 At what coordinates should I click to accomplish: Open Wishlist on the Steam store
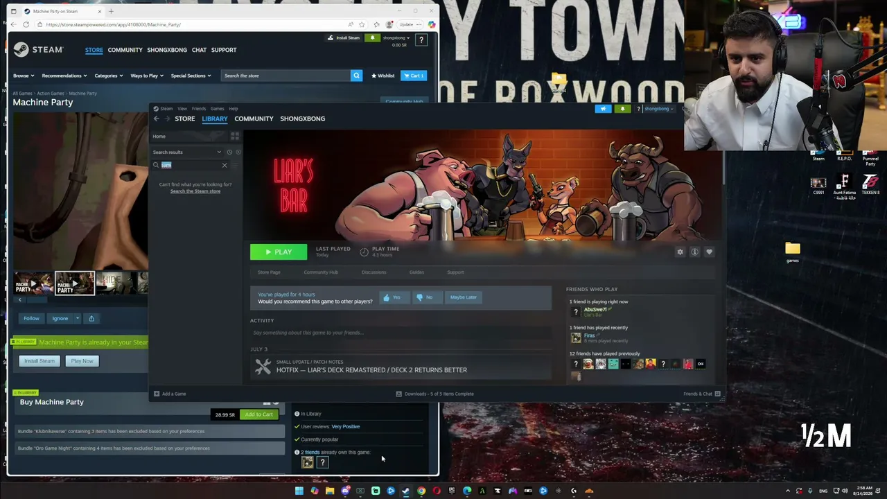[x=383, y=76]
